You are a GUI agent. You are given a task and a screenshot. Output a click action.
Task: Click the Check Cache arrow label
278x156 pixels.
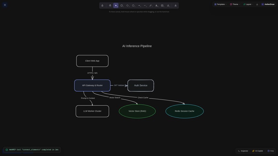tap(143, 97)
